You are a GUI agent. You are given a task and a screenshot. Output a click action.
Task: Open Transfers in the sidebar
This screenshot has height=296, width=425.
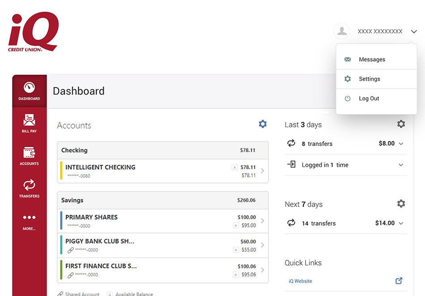pos(29,188)
